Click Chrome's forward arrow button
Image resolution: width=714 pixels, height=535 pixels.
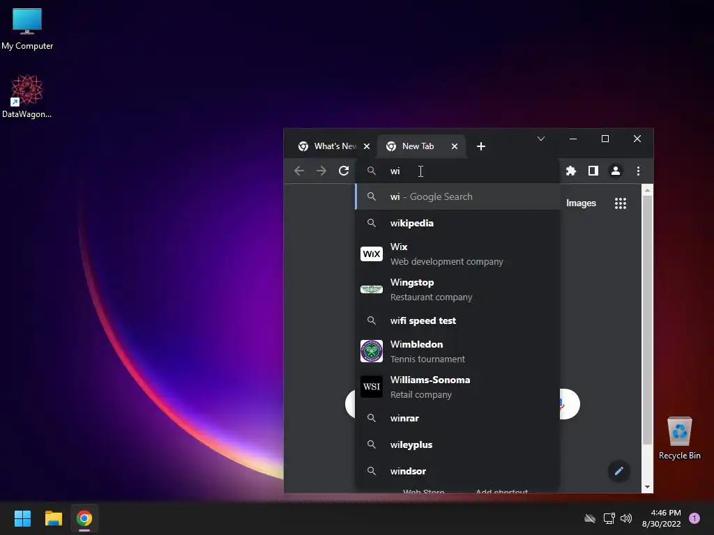click(321, 171)
